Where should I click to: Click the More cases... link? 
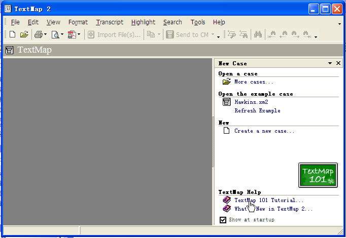[254, 82]
